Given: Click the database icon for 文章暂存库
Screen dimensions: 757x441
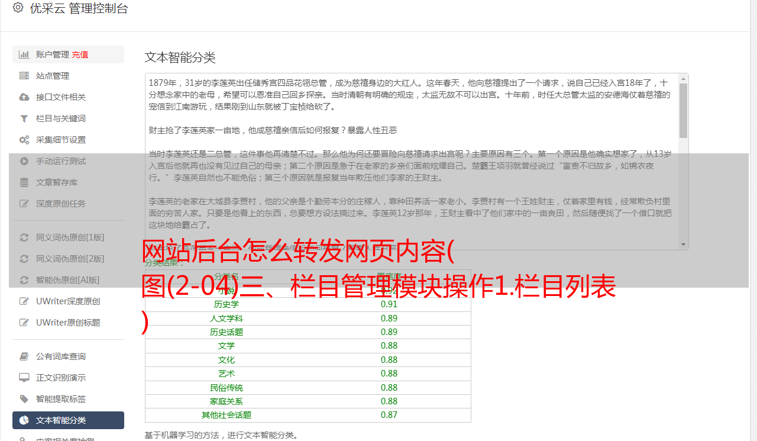Looking at the screenshot, I should (24, 182).
